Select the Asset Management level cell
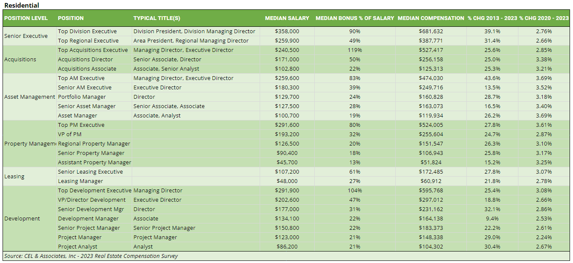Screen dimensions: 573x263 (29, 97)
